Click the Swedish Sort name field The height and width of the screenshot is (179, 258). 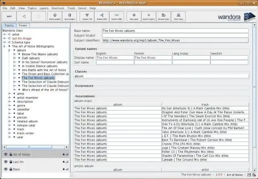pos(229,62)
